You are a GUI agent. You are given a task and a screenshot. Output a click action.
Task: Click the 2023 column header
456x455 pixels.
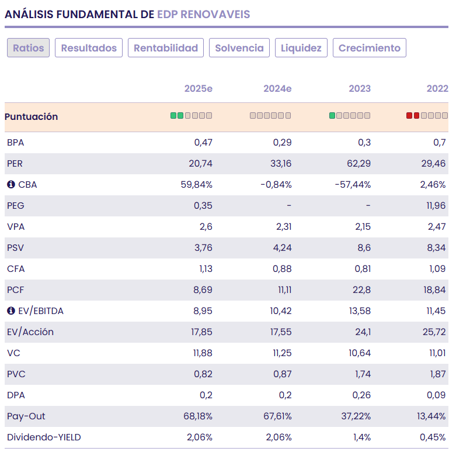pyautogui.click(x=360, y=89)
